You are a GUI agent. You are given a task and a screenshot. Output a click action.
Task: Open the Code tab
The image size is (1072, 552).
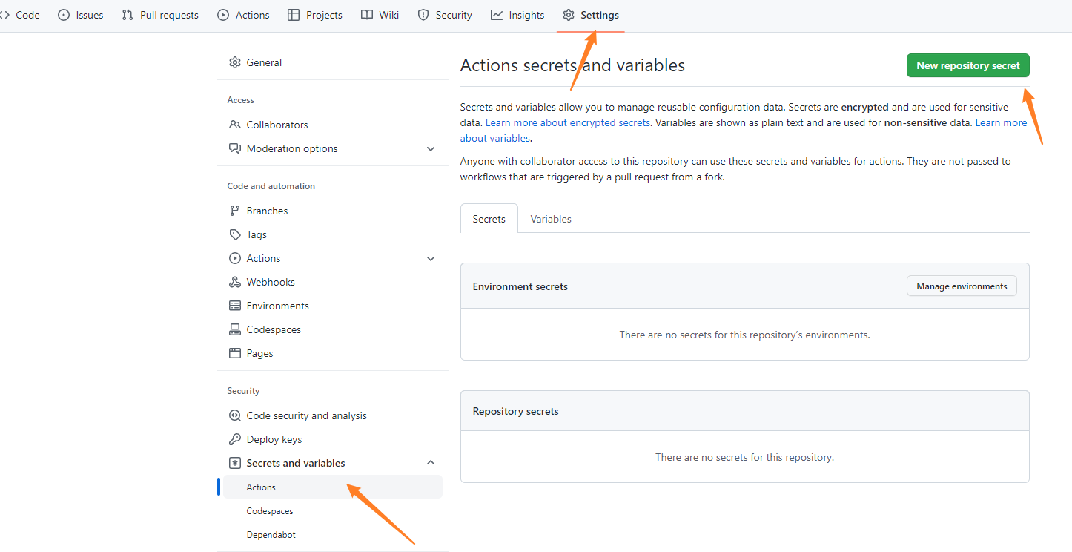pos(21,15)
